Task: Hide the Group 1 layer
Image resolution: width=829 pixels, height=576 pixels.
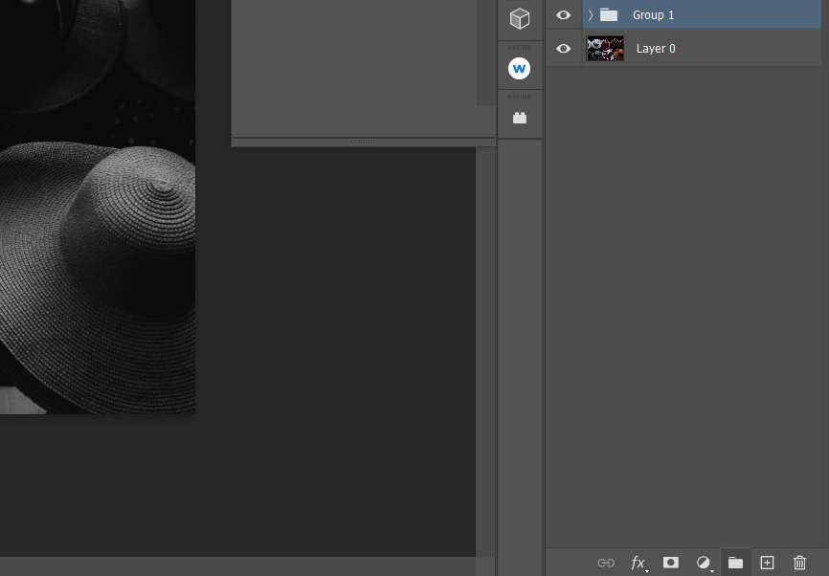Action: click(564, 14)
